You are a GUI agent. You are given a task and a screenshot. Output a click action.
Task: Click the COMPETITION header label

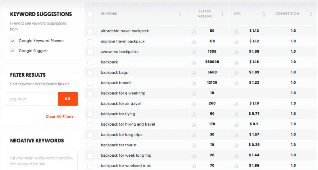tap(287, 14)
